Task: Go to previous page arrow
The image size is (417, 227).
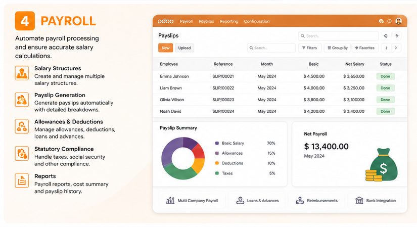Action: point(386,48)
